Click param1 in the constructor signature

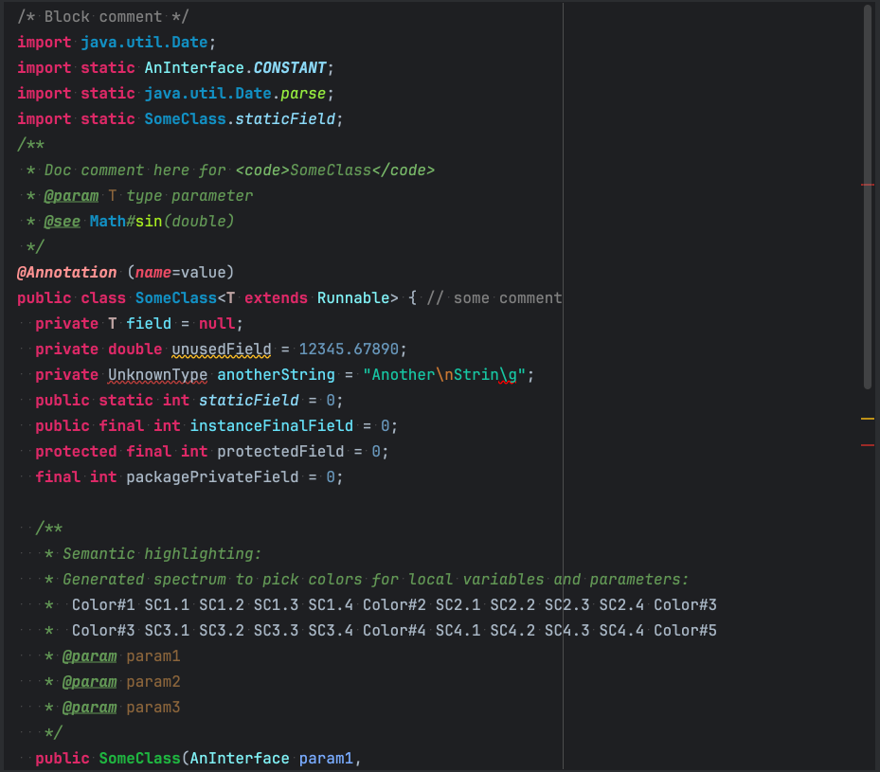(325, 759)
